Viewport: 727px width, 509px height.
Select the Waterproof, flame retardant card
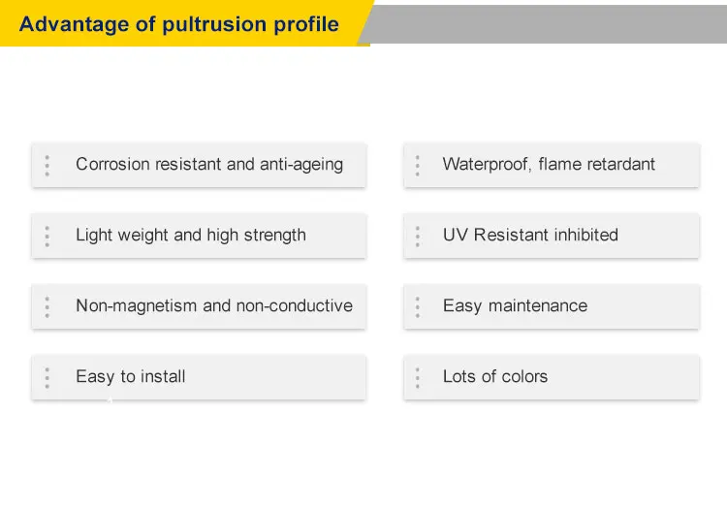552,166
